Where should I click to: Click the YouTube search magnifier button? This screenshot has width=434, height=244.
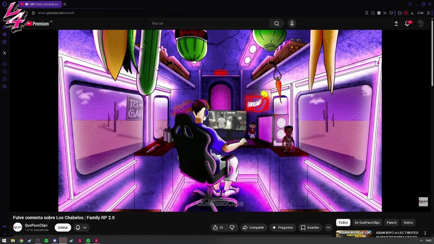click(277, 23)
